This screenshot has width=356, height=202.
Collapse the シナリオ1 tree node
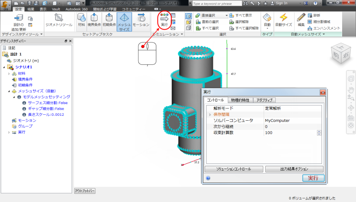4,67
